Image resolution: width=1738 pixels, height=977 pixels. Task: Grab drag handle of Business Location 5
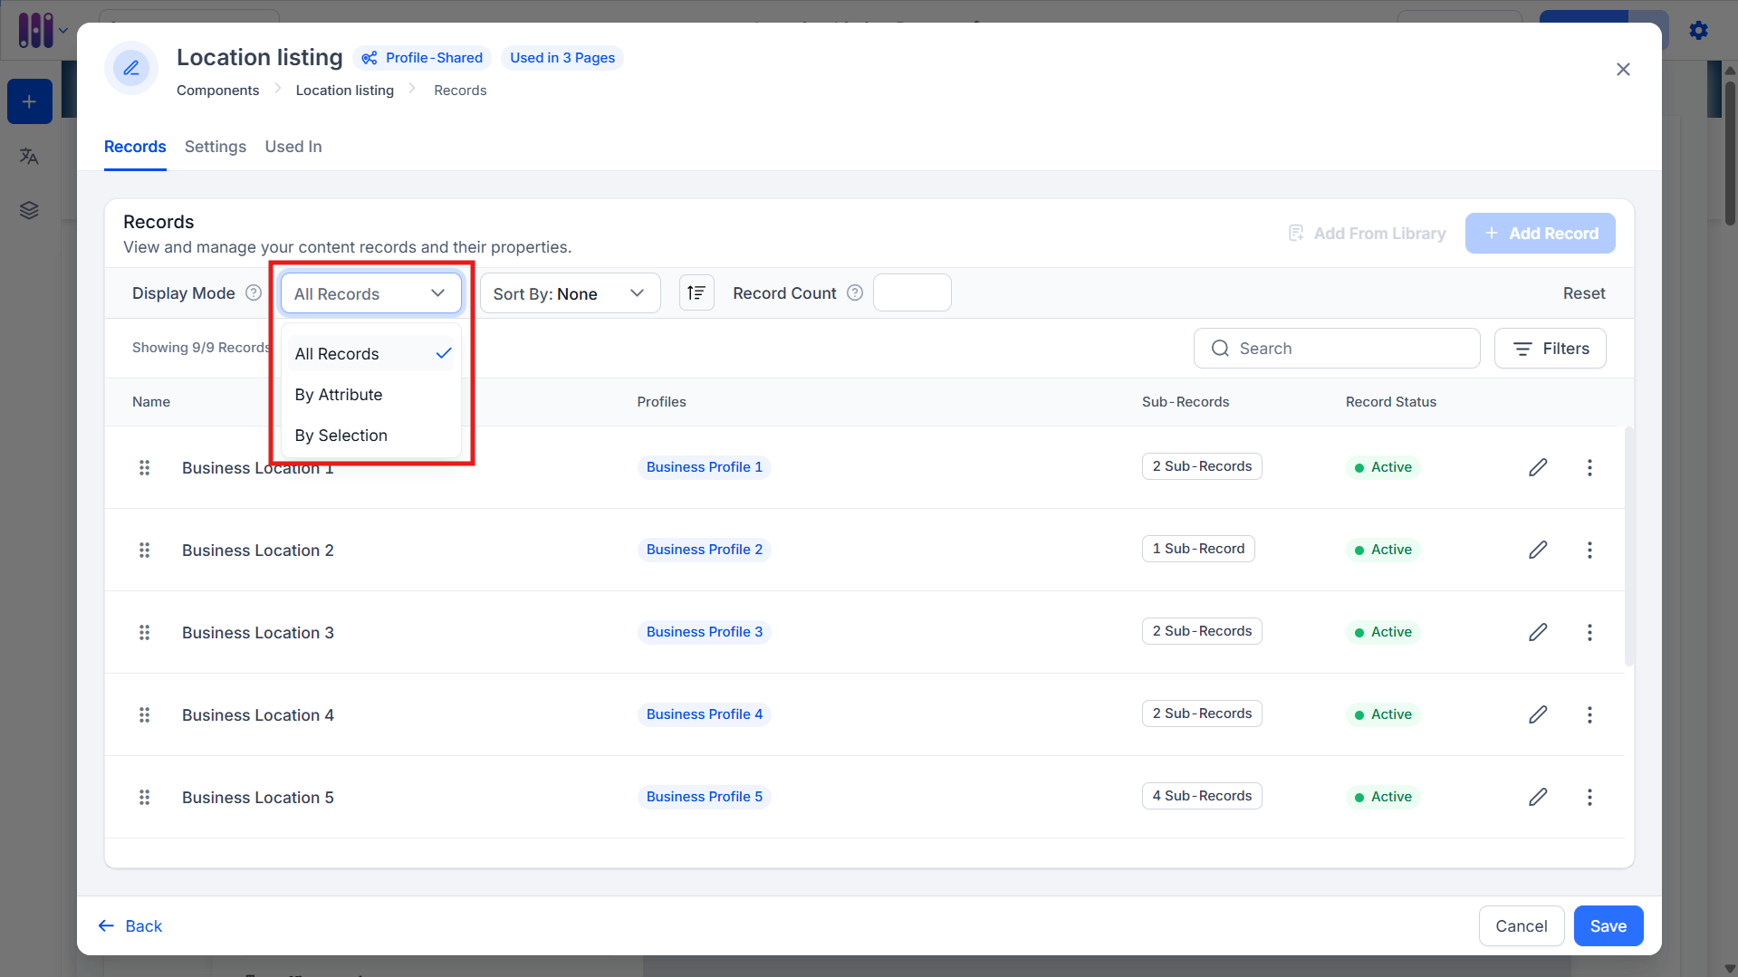tap(144, 797)
